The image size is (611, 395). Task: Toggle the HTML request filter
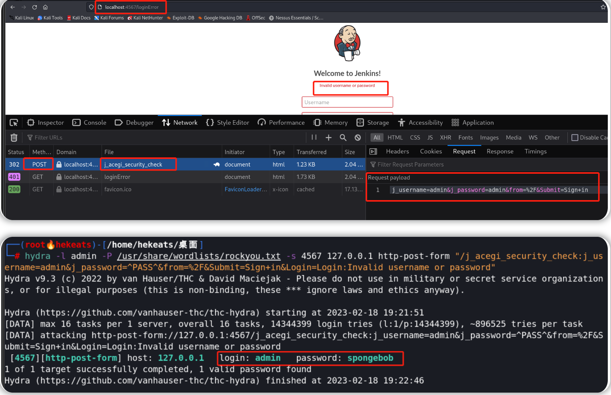(395, 137)
